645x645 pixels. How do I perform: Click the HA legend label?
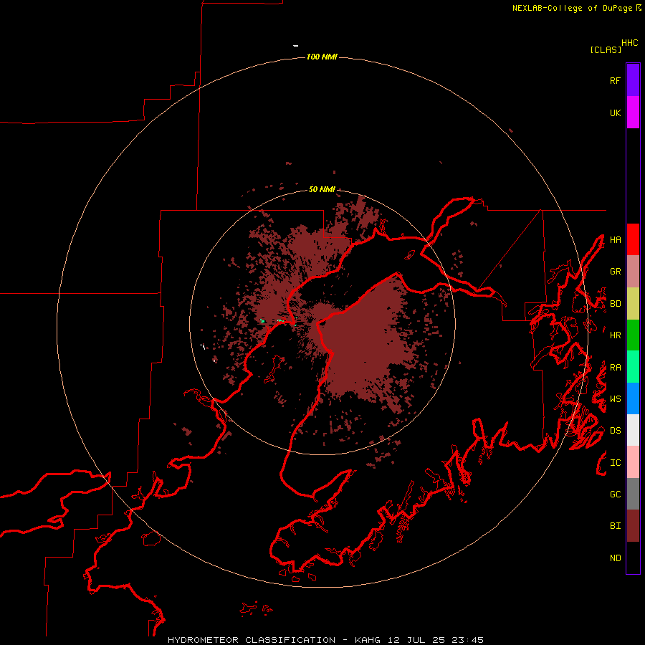tap(615, 240)
